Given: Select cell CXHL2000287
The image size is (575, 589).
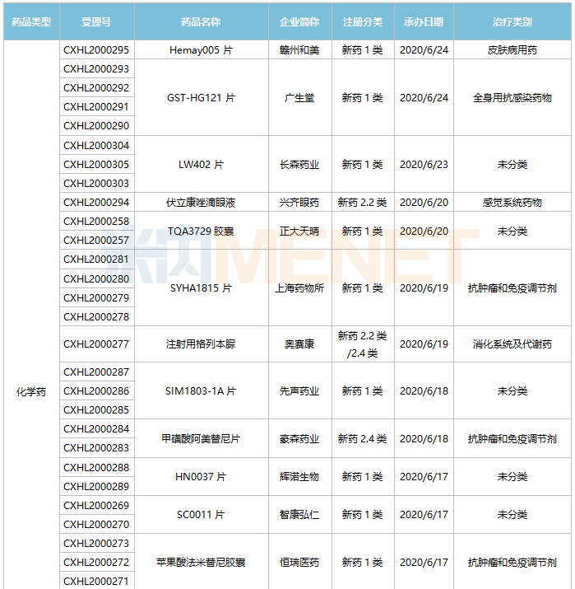Looking at the screenshot, I should (x=97, y=372).
